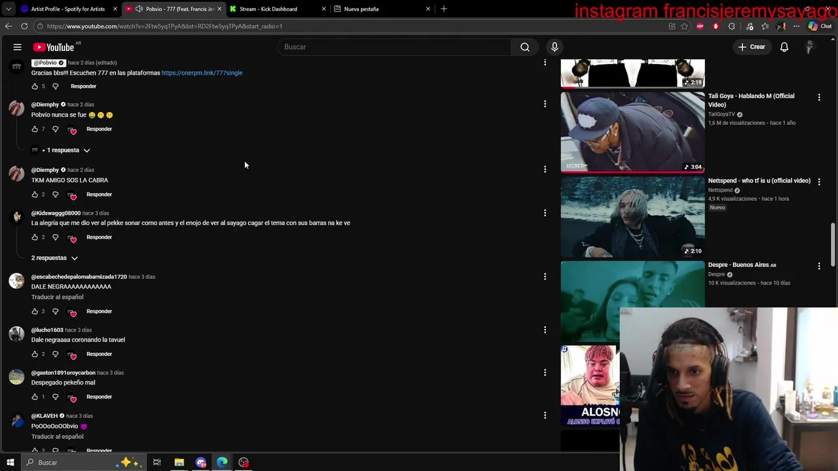Like the @Kidswaggg08000 comment
The width and height of the screenshot is (838, 471).
[x=35, y=237]
